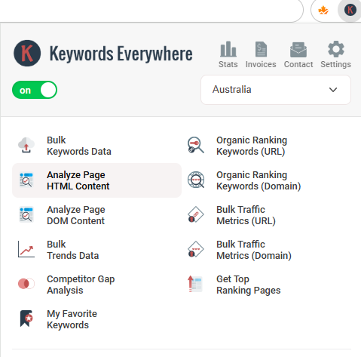This screenshot has width=361, height=357.
Task: Click the Competitor Gap Analysis circles icon
Action: [26, 284]
